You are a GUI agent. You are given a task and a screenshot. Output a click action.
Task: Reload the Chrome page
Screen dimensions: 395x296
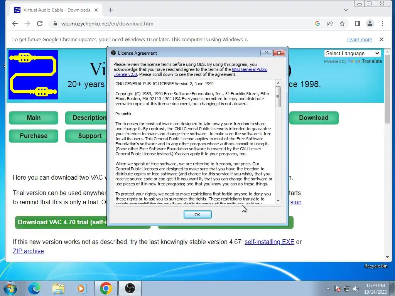40,24
